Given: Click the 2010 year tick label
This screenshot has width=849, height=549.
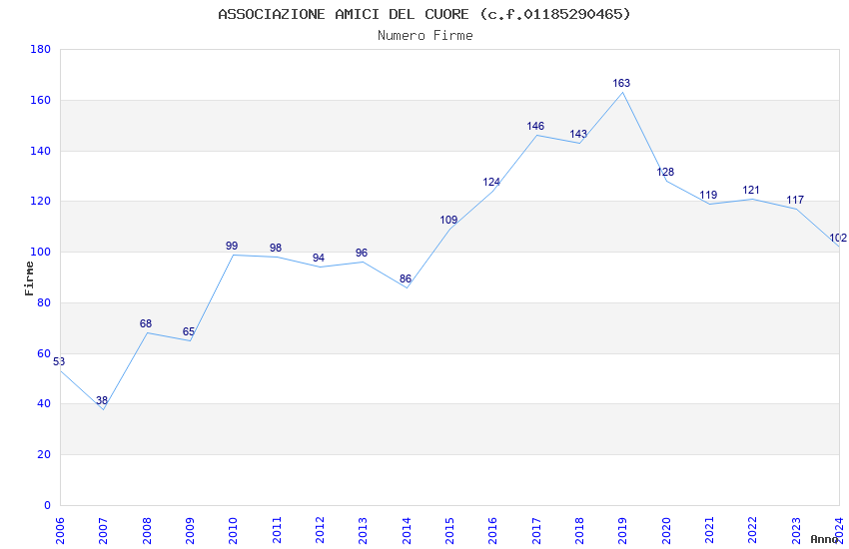Looking at the screenshot, I should tap(233, 531).
